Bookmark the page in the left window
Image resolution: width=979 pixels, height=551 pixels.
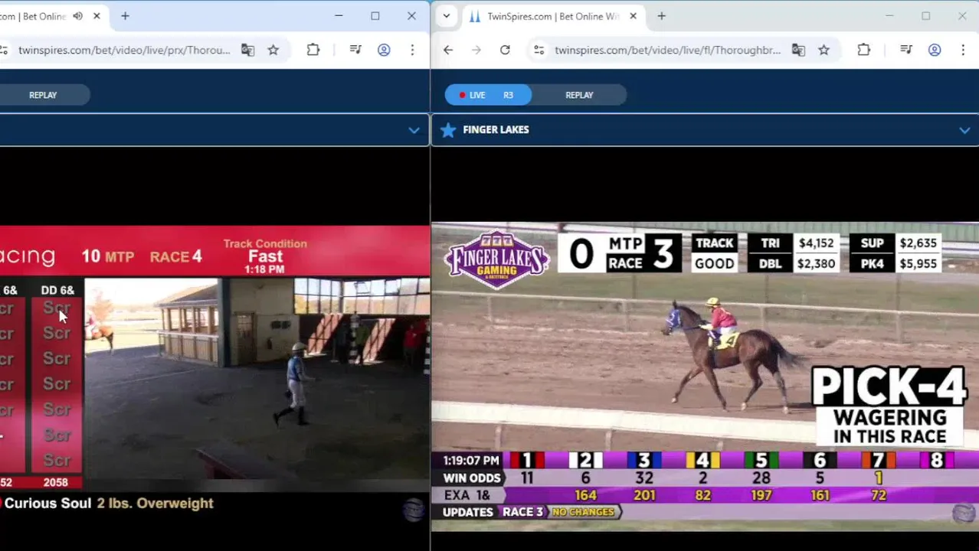273,50
